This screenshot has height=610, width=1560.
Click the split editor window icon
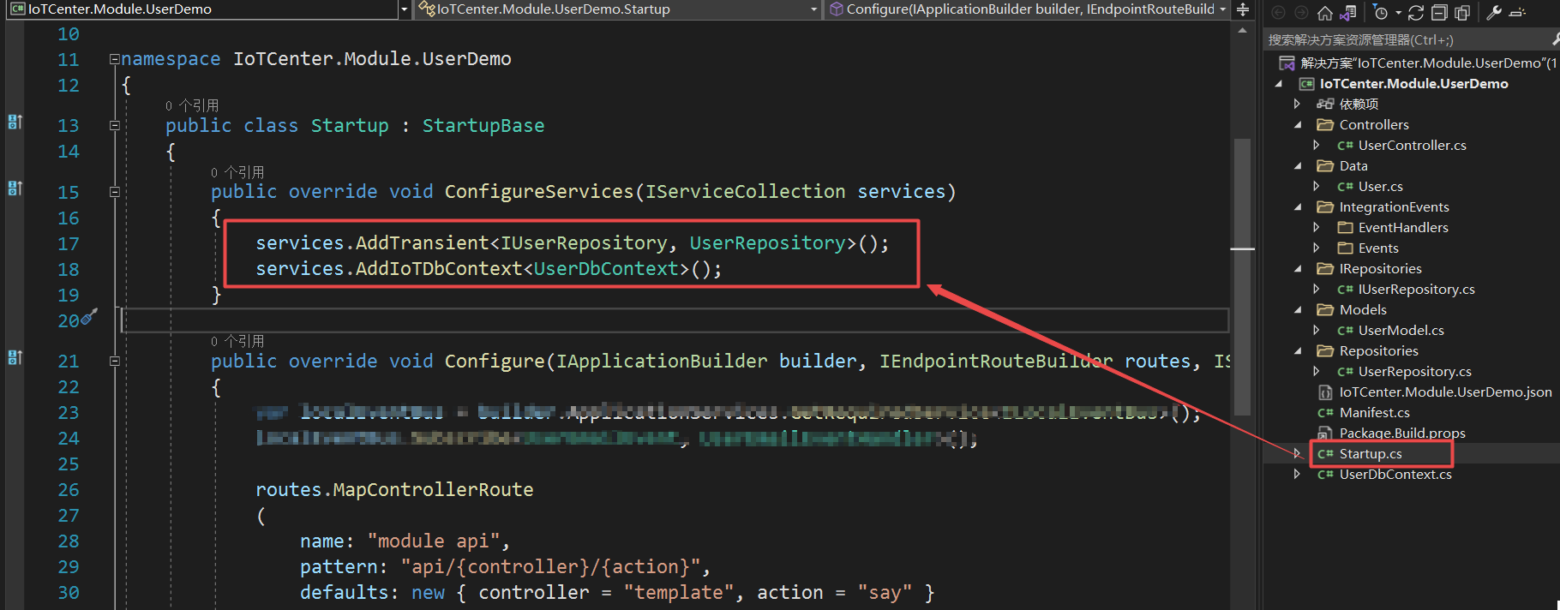[1243, 9]
